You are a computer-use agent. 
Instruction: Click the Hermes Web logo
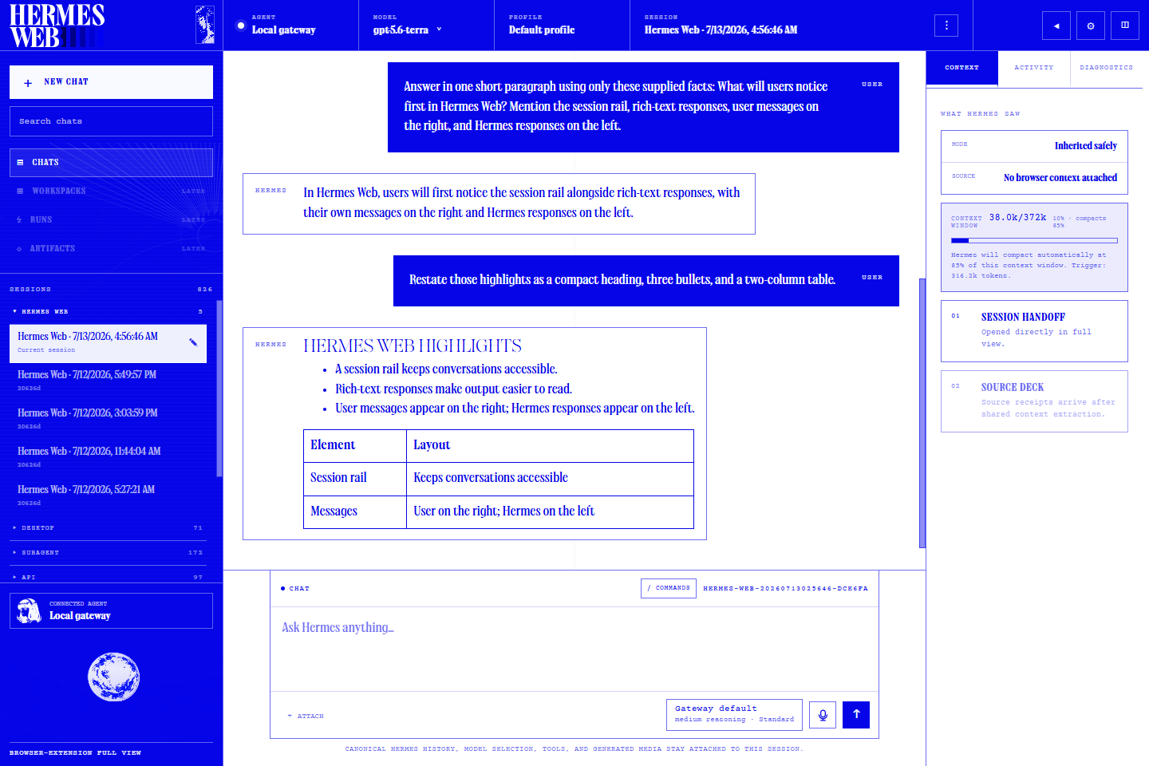pos(57,26)
